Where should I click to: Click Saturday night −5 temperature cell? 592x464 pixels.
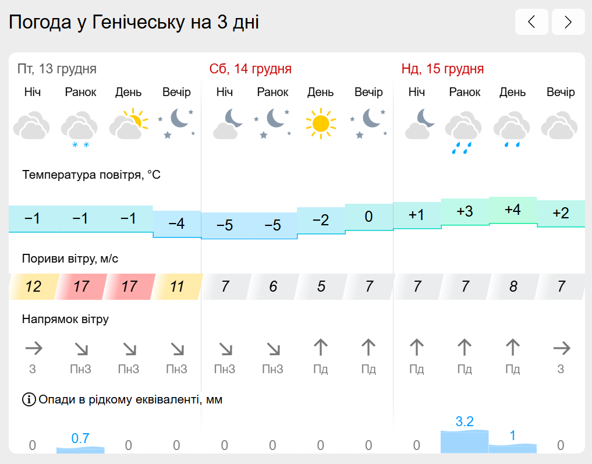225,226
